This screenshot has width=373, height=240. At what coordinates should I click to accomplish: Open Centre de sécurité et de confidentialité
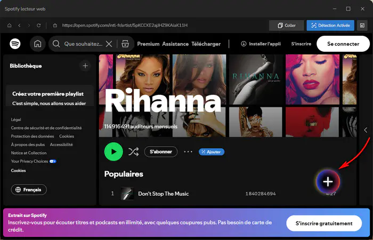46,128
